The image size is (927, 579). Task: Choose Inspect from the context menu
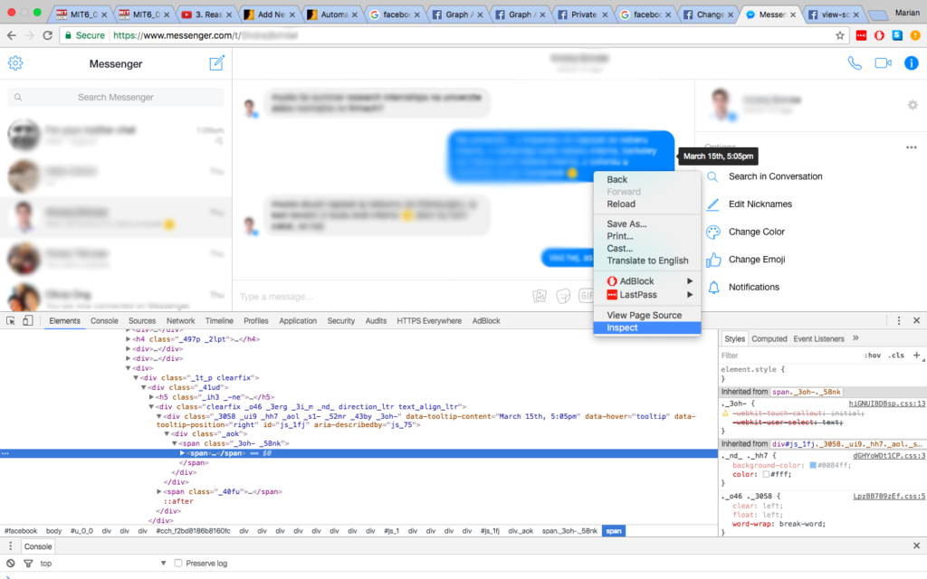623,327
